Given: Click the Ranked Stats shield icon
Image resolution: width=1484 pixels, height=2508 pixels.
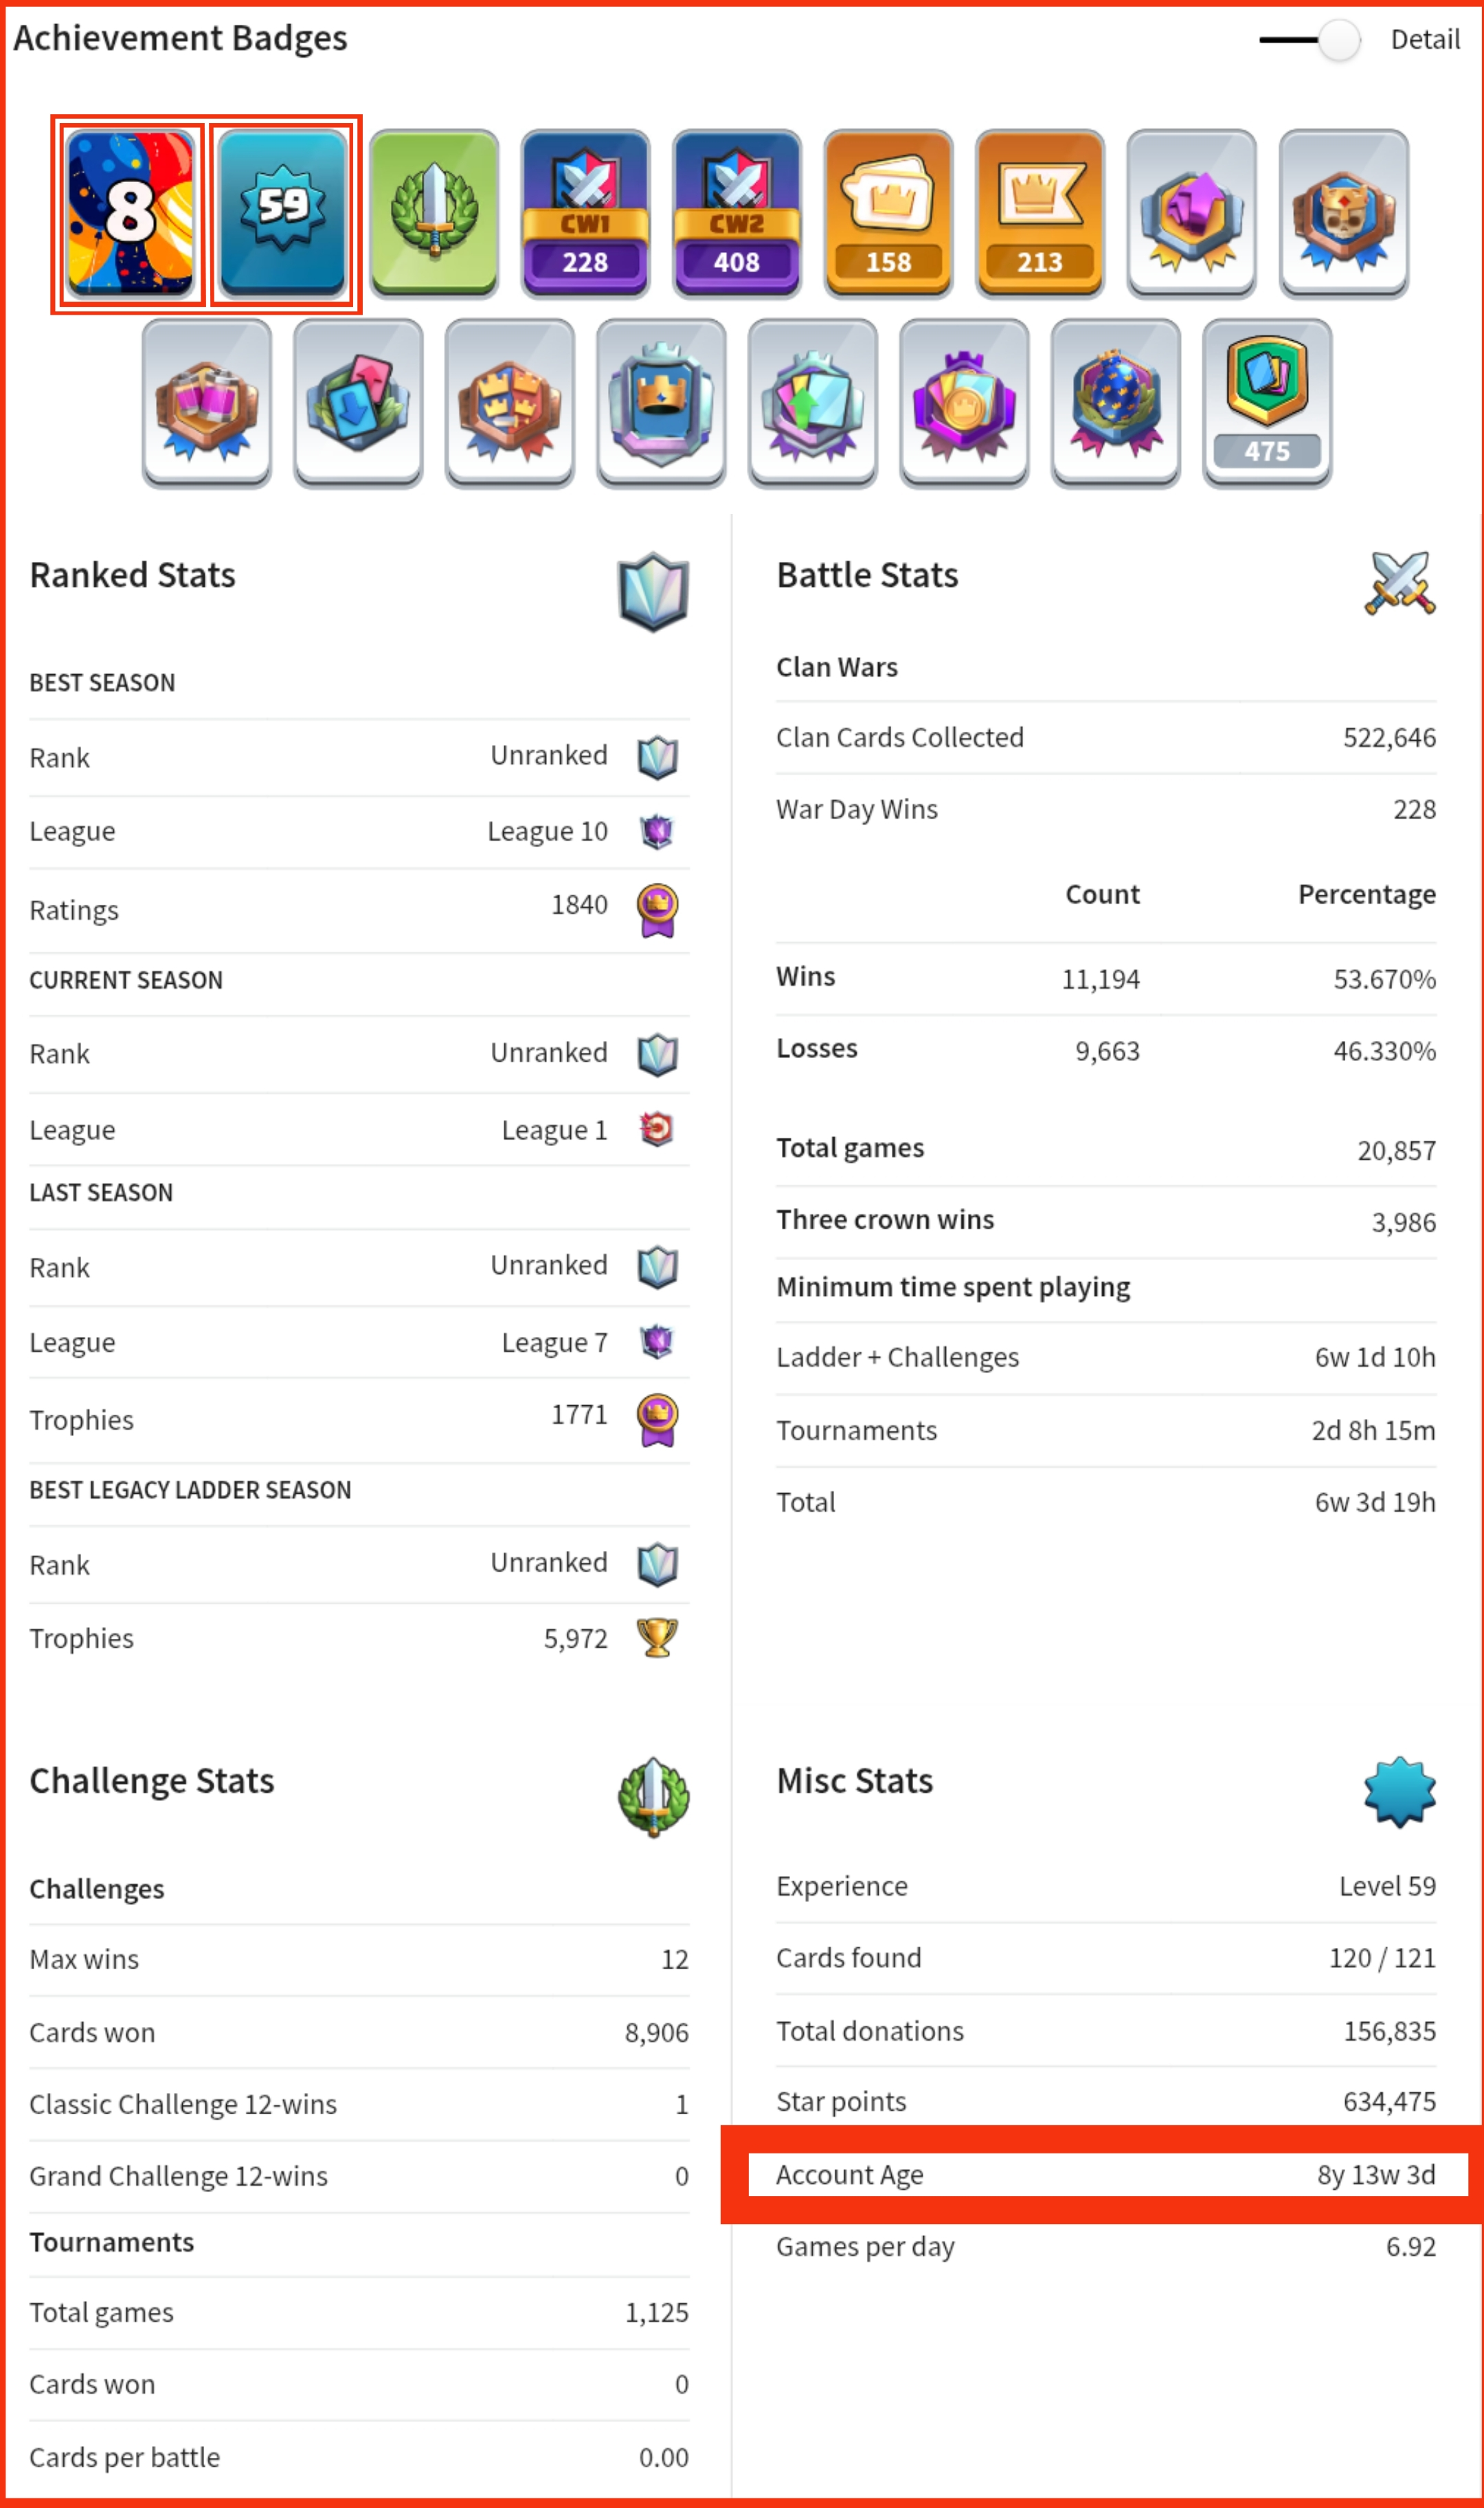Looking at the screenshot, I should click(653, 591).
